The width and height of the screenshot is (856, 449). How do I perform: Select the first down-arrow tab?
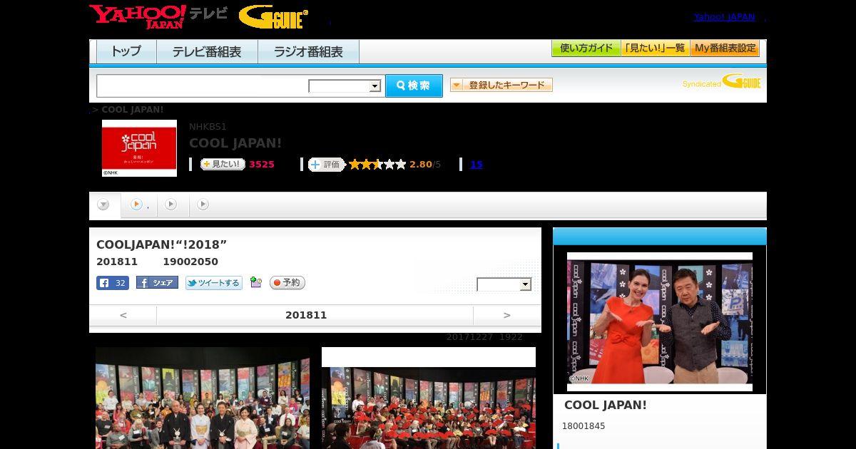pyautogui.click(x=103, y=205)
